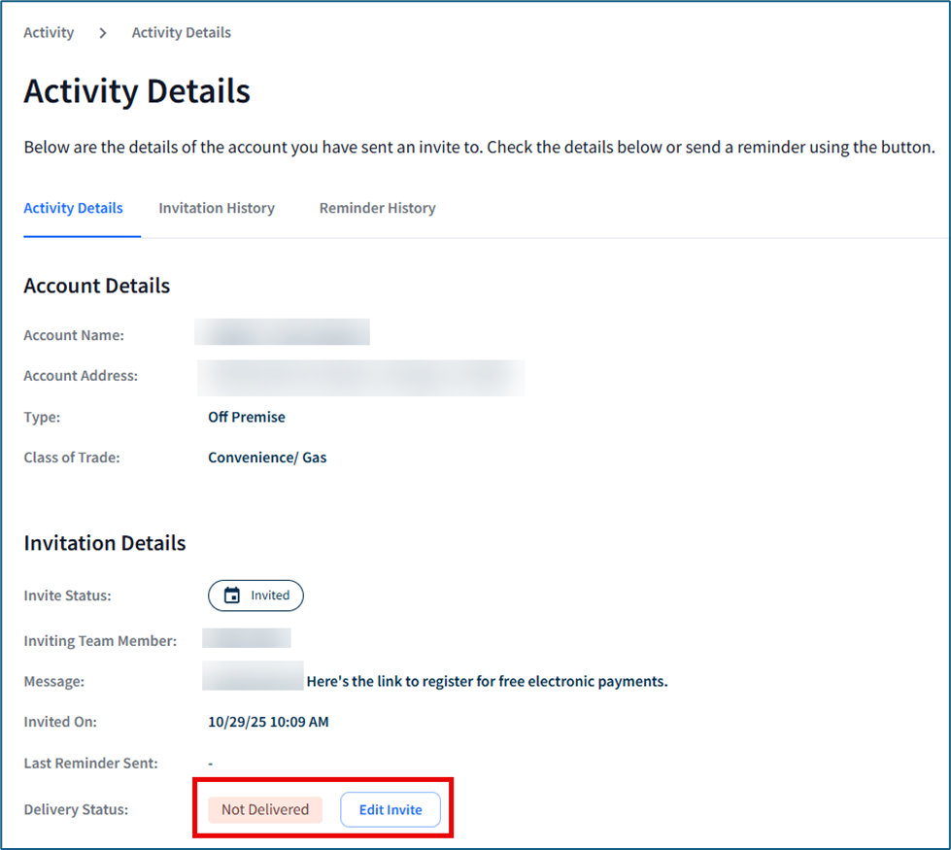951x850 pixels.
Task: Click the Off Premise type value
Action: point(247,417)
